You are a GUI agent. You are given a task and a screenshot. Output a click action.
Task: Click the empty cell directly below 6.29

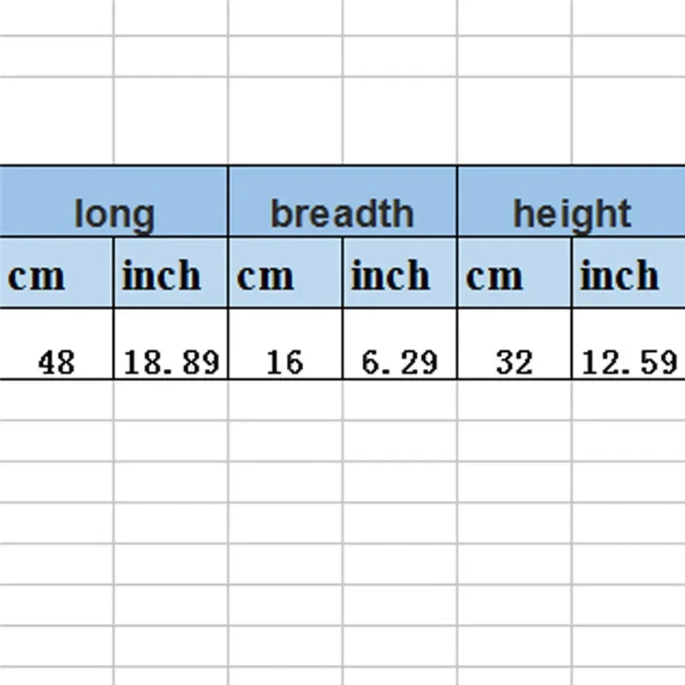coord(400,400)
